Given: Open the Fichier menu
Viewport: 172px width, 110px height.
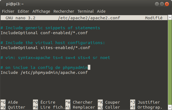Looking at the screenshot, I should (x=8, y=11).
